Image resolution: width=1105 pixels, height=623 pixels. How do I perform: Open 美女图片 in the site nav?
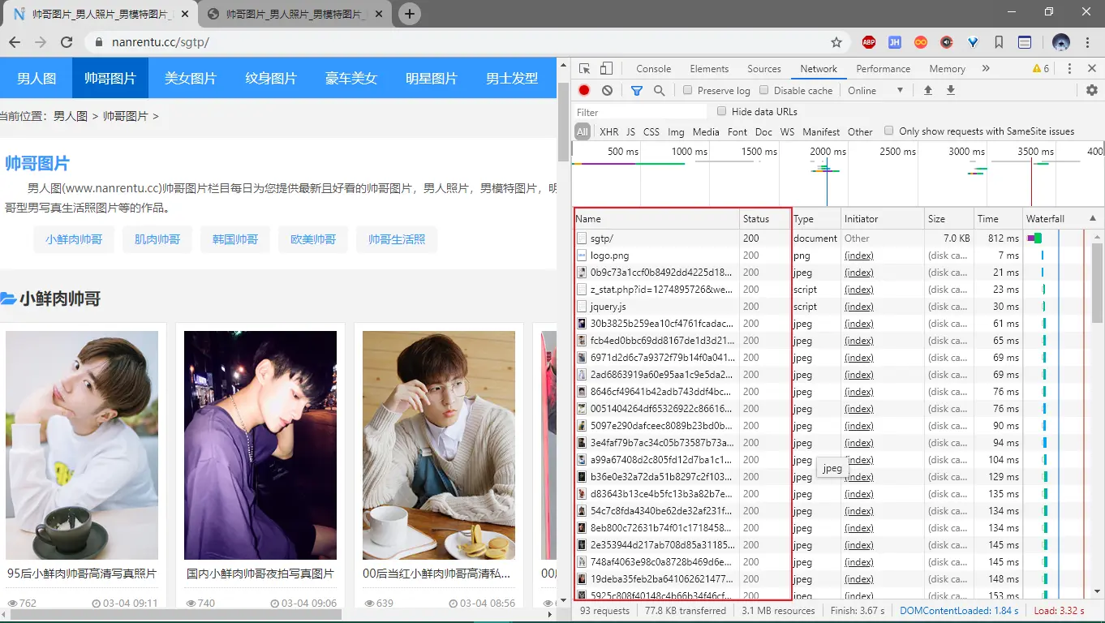[191, 78]
